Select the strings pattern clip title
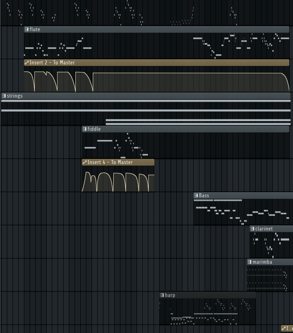 click(15, 96)
